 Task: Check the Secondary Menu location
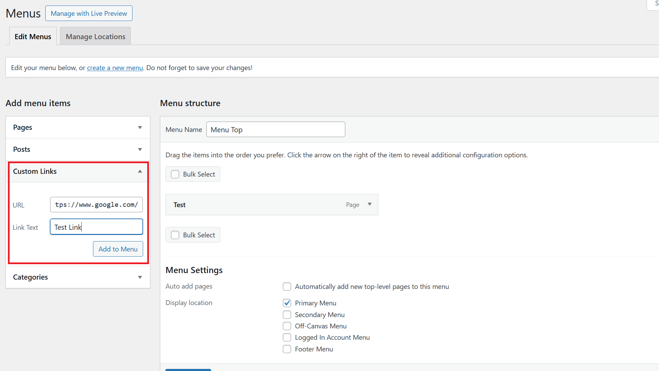(287, 315)
